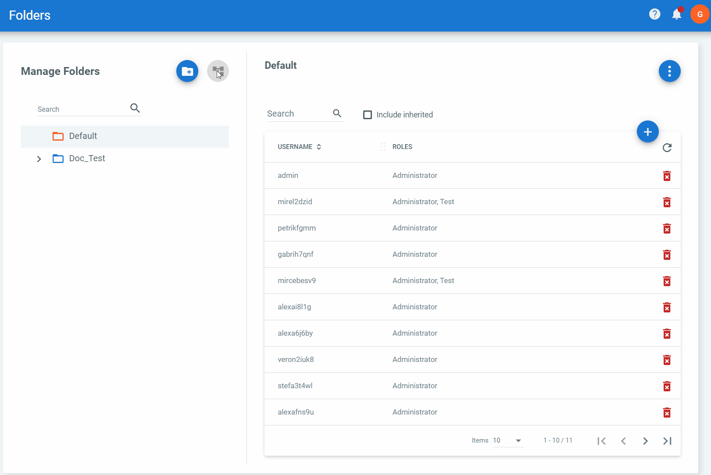Image resolution: width=711 pixels, height=475 pixels.
Task: Expand the Doc_Test folder tree
Action: (x=39, y=159)
